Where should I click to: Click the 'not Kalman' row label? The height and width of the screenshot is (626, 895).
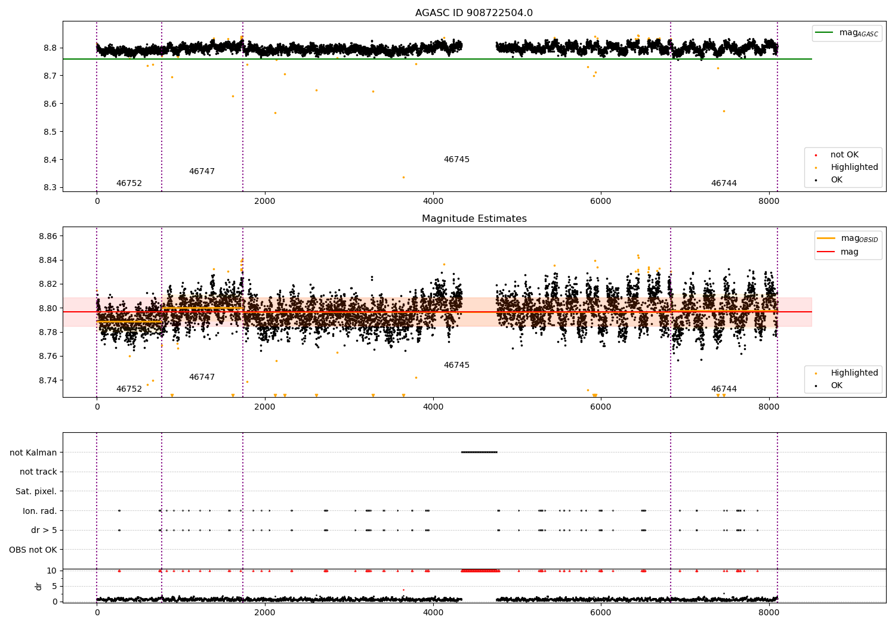coord(33,453)
